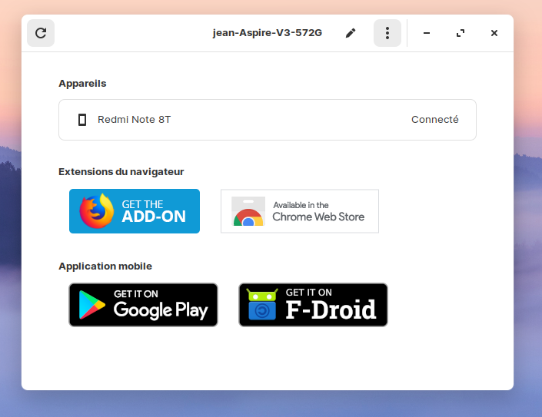Click the Extensions du navigateur heading

click(121, 172)
